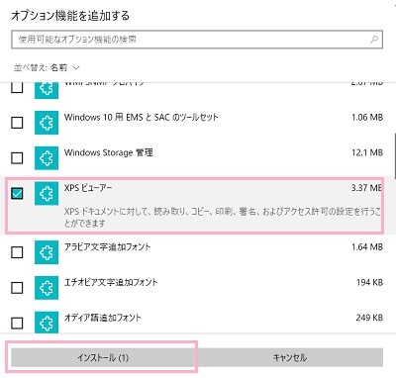Select the Windows Storage 管理 label
396x378 pixels.
click(109, 152)
